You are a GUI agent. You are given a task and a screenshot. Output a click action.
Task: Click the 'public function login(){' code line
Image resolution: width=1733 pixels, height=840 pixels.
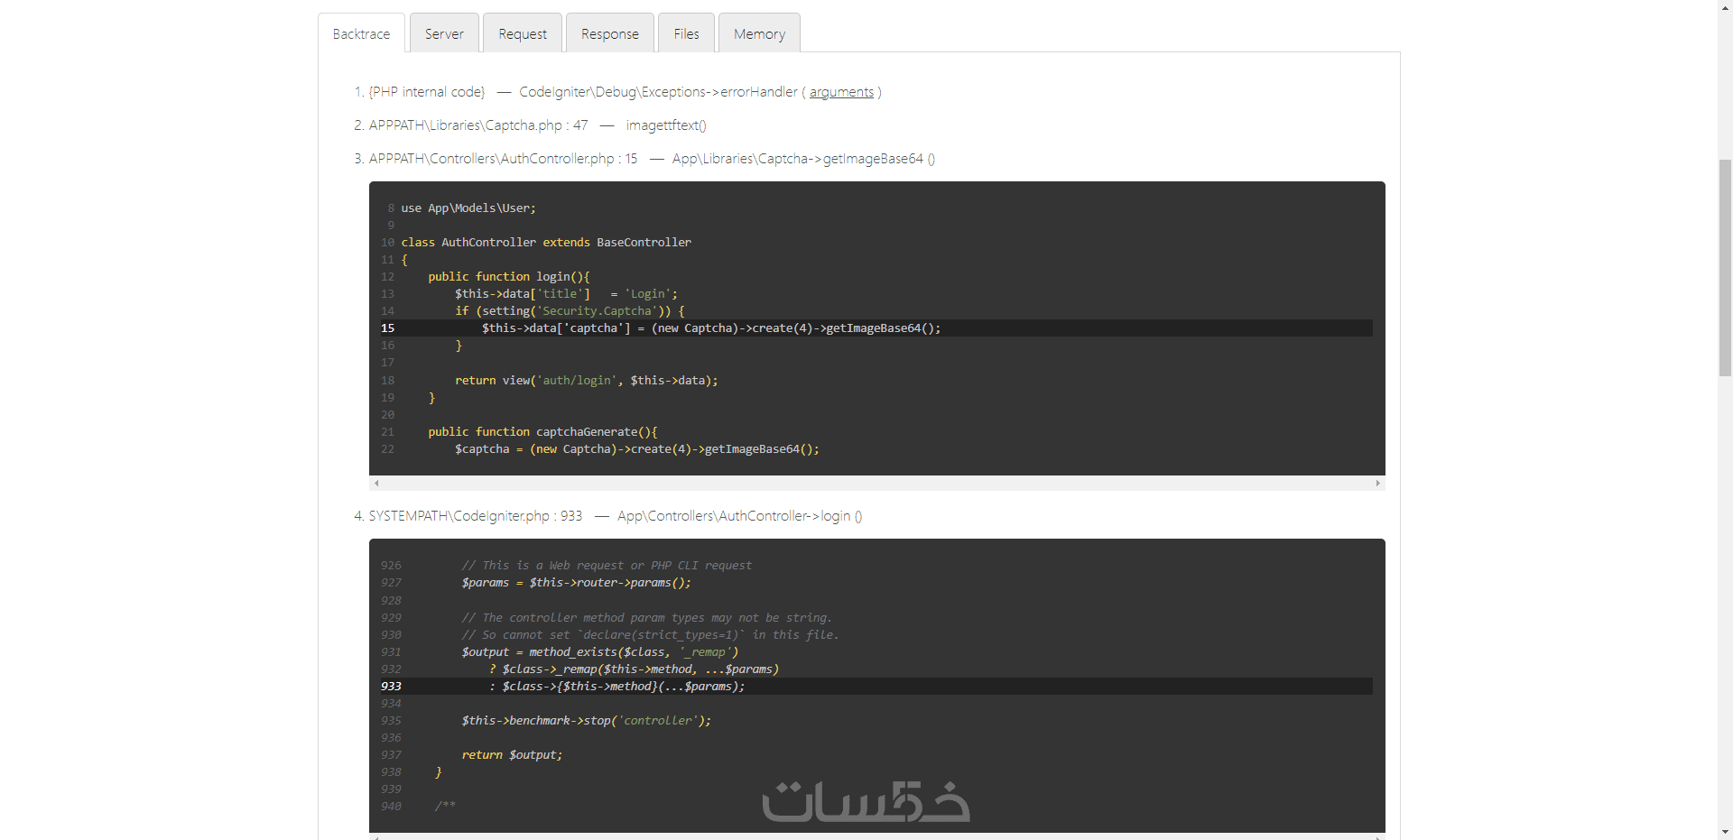pyautogui.click(x=509, y=277)
